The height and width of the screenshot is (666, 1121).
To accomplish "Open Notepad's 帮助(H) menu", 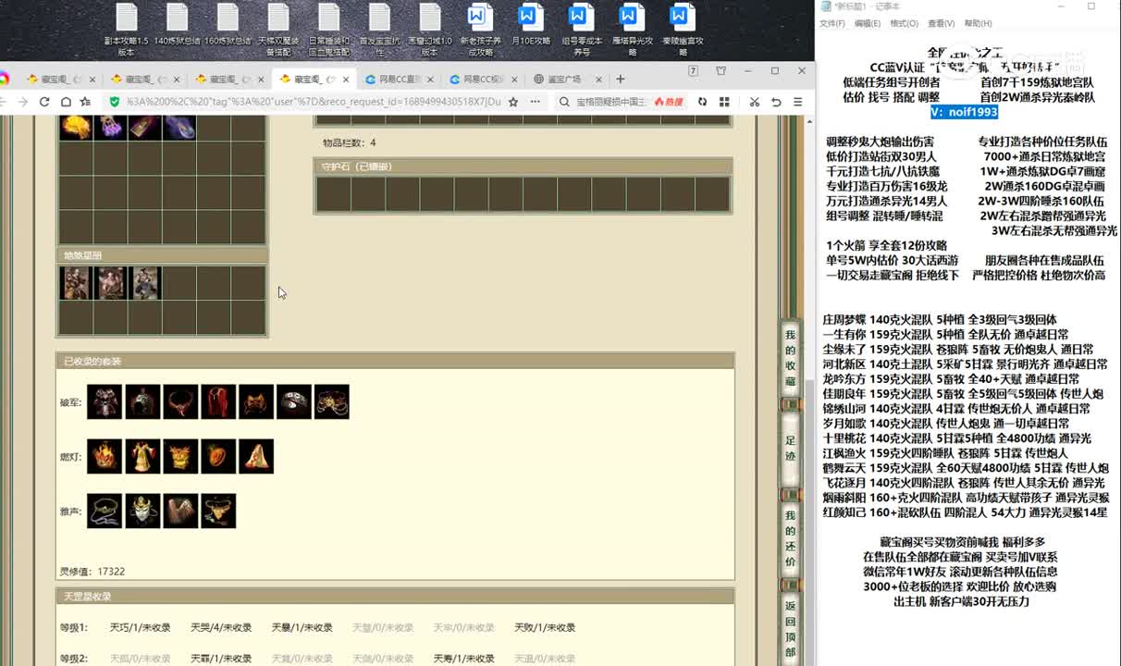I will click(x=978, y=24).
